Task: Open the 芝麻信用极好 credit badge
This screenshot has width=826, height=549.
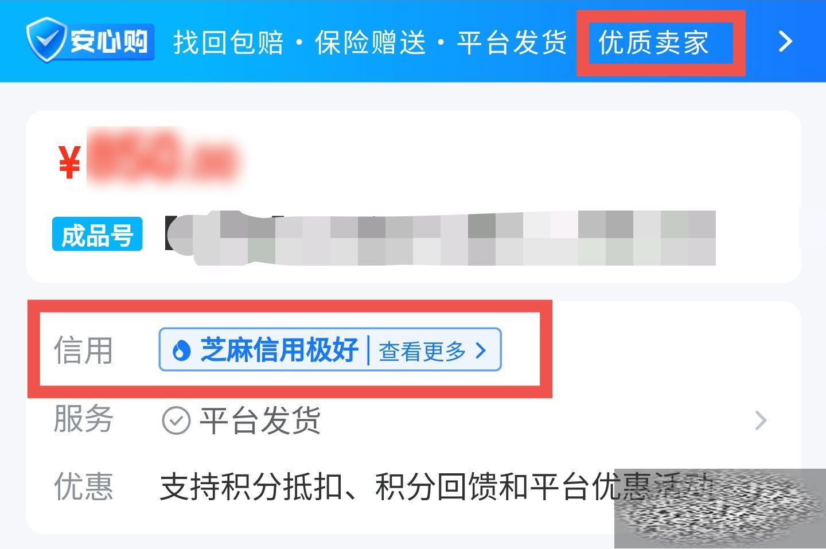Action: point(330,349)
